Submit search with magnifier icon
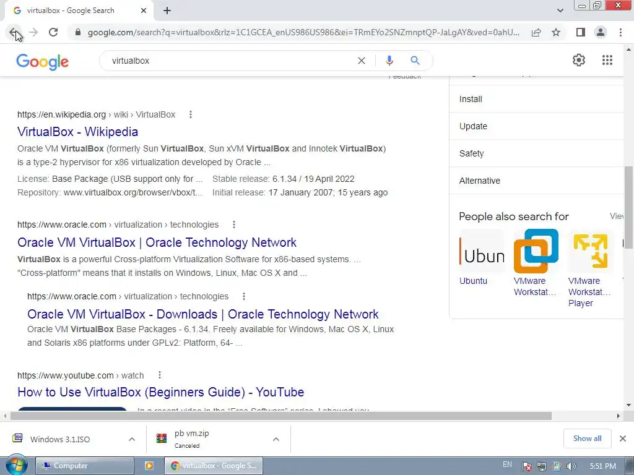The height and width of the screenshot is (475, 634). [415, 61]
